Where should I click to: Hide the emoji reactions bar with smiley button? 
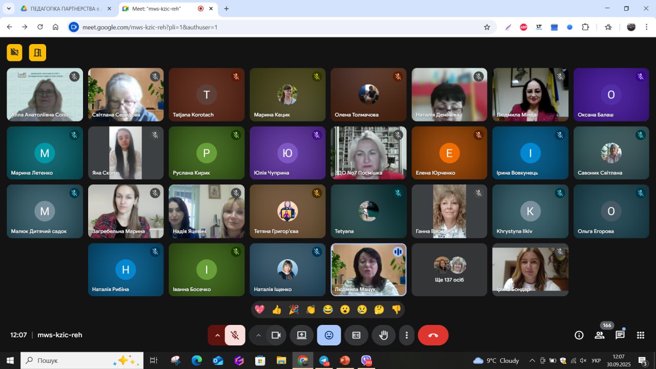coord(329,335)
